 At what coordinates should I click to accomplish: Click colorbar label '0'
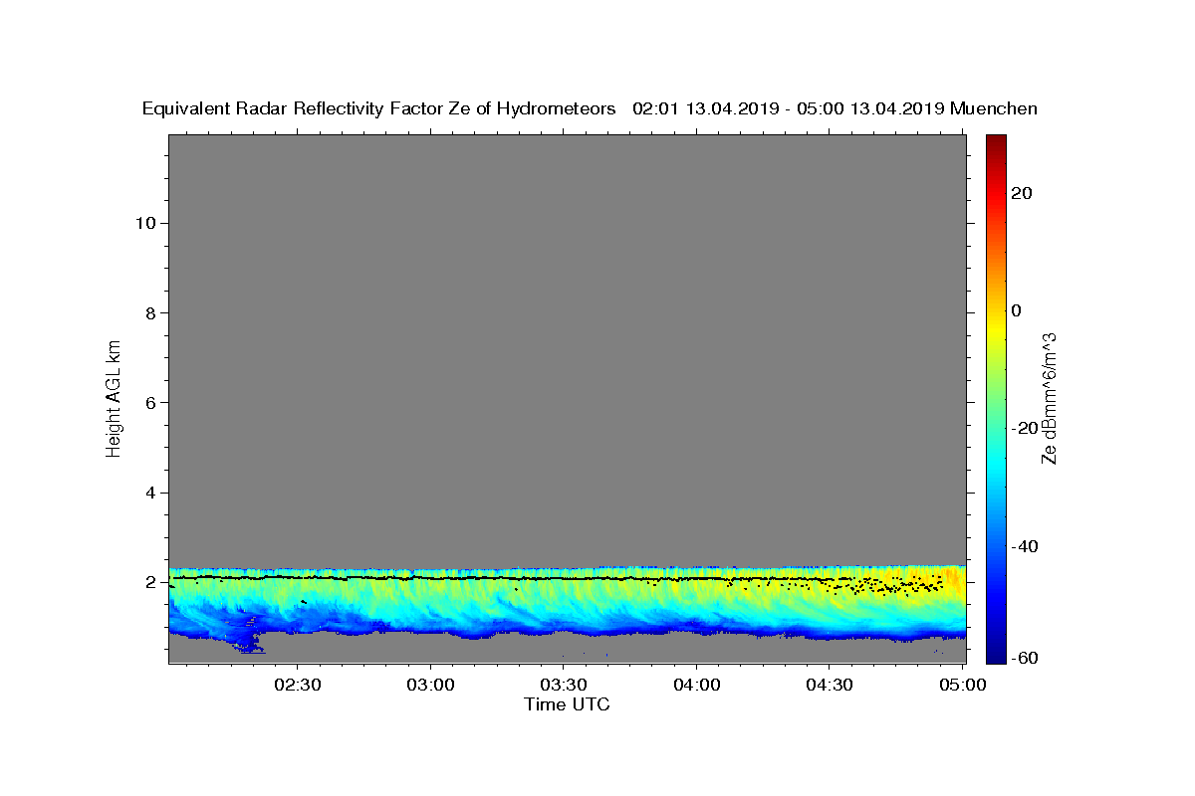coord(1017,310)
